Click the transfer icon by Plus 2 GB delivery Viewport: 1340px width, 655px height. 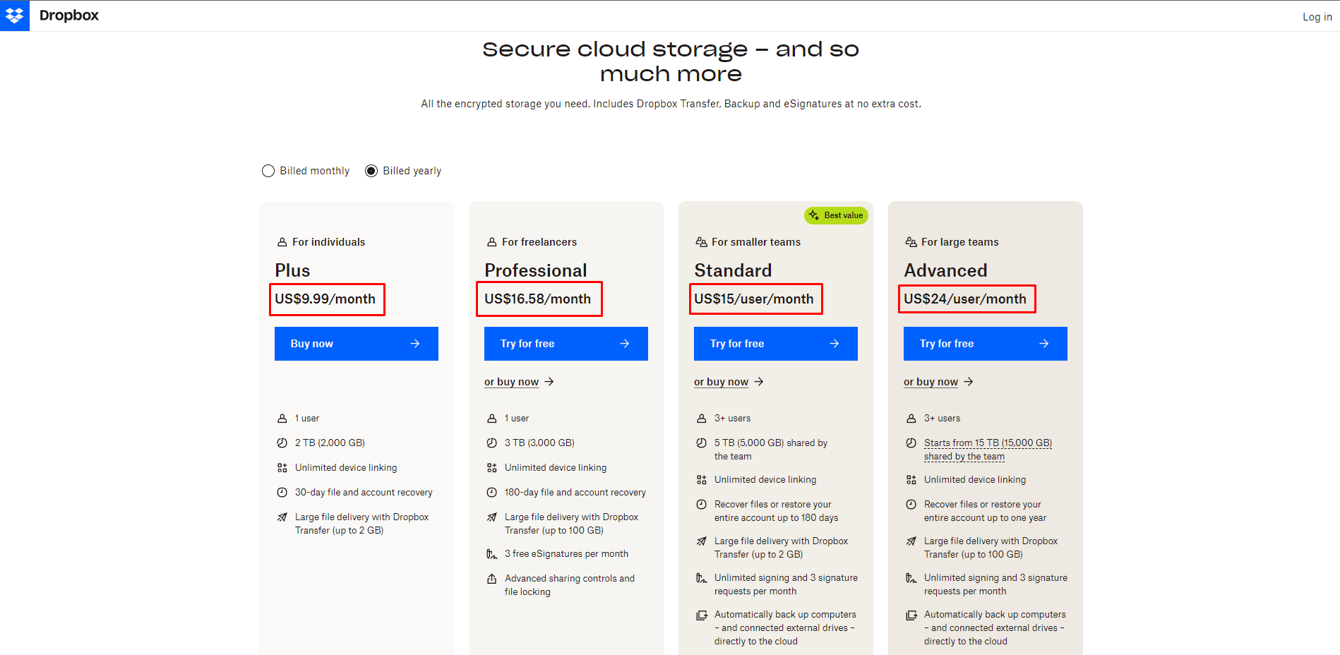pos(282,517)
